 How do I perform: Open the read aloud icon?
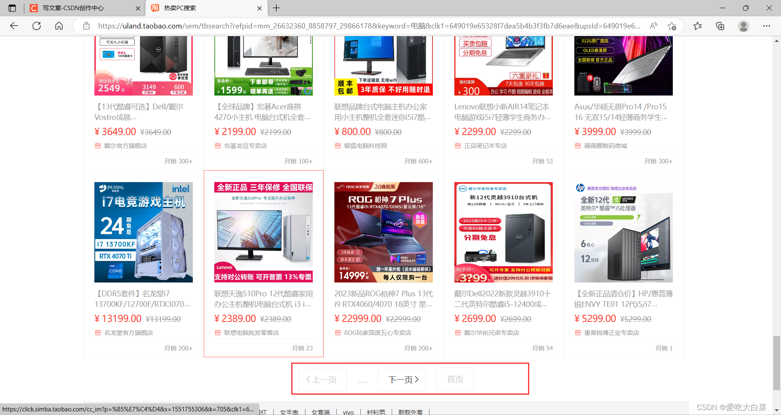pyautogui.click(x=653, y=26)
